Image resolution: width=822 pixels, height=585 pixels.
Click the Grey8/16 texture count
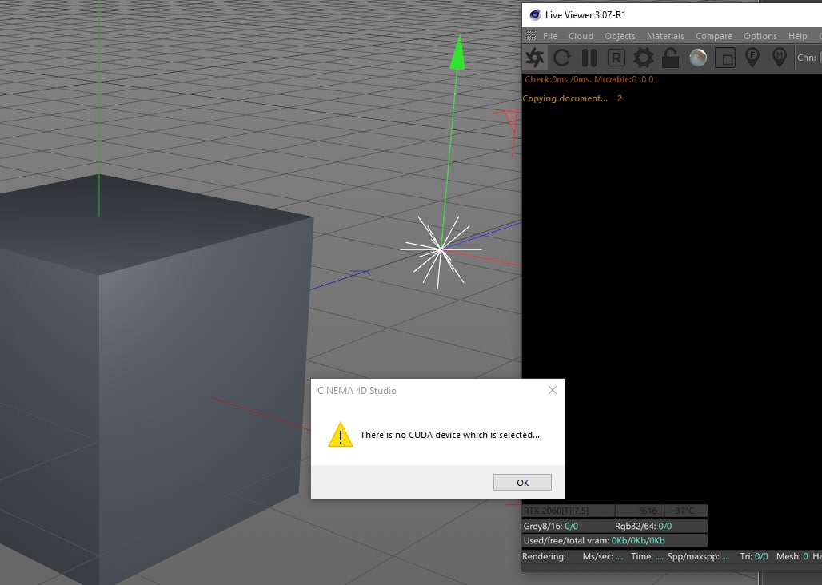(x=550, y=526)
